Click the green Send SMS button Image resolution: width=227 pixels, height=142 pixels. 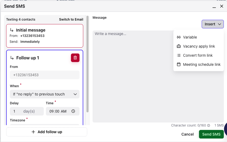pyautogui.click(x=211, y=134)
